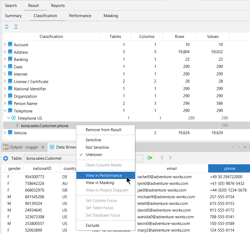The image size is (250, 234).
Task: Expand the Address classification row
Action: click(5, 52)
